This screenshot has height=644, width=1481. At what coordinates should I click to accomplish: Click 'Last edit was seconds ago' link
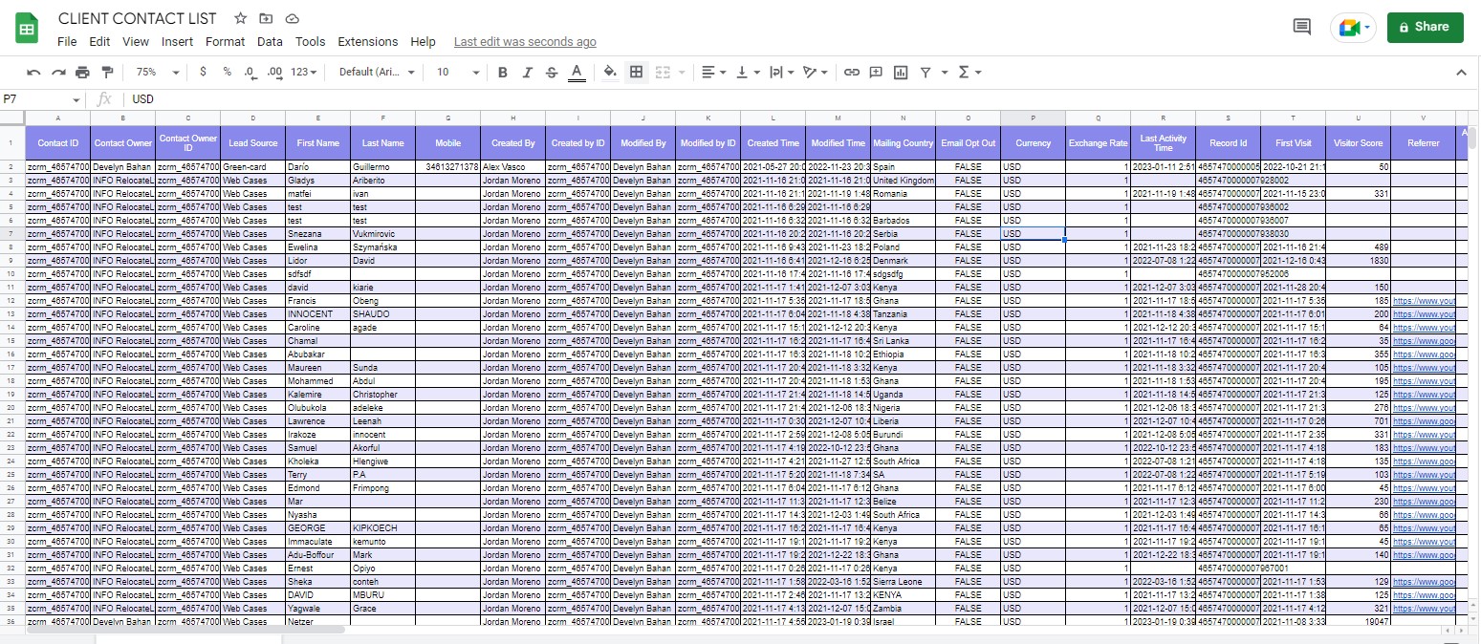tap(525, 42)
